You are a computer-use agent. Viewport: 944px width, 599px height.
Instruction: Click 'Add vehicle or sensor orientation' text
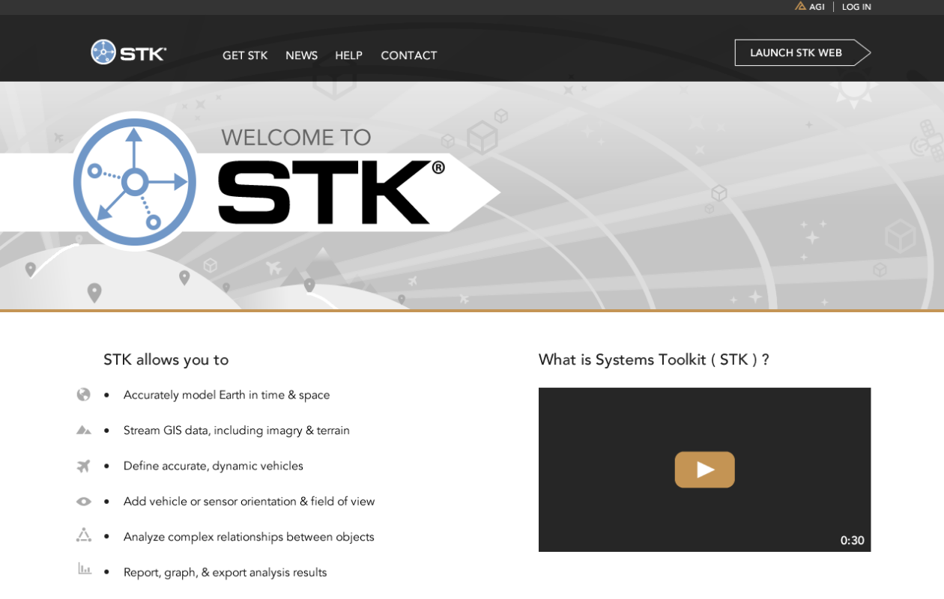249,502
